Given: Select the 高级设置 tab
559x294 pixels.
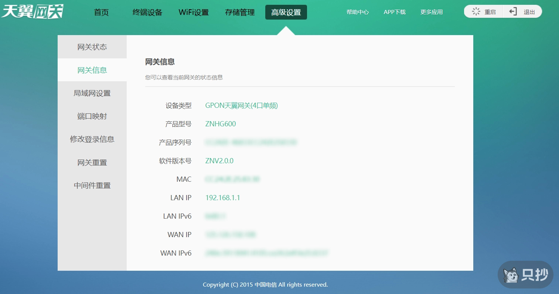Looking at the screenshot, I should pos(286,12).
